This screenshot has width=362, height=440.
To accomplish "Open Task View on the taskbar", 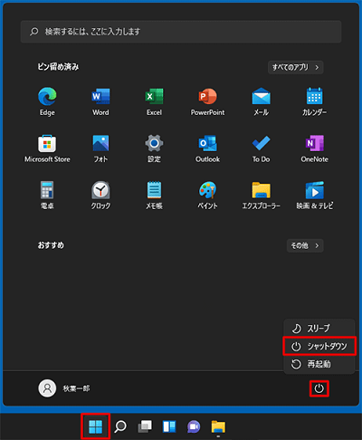I will [x=145, y=426].
